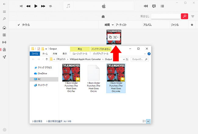This screenshot has height=134, width=198.
Task: Click the account avatar in sidebar
Action: 5,130
